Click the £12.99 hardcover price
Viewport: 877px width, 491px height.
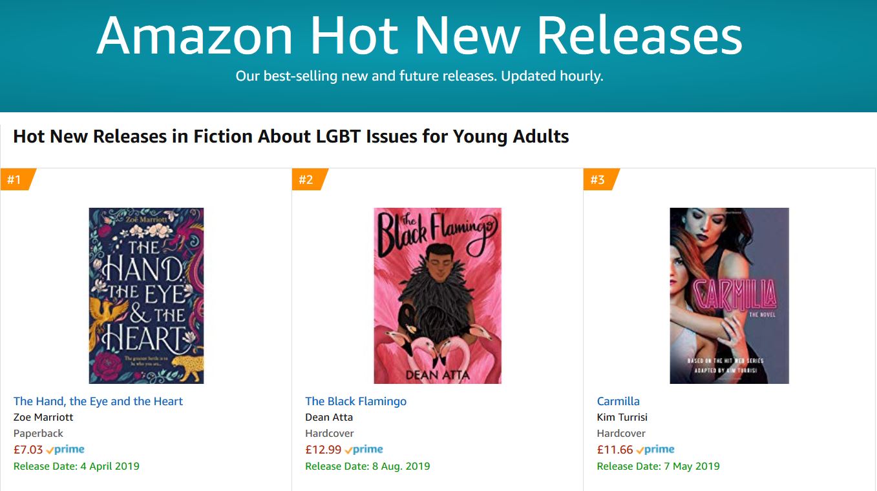323,450
